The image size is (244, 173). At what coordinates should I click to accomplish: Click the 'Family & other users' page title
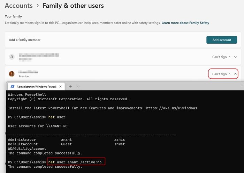[73, 6]
